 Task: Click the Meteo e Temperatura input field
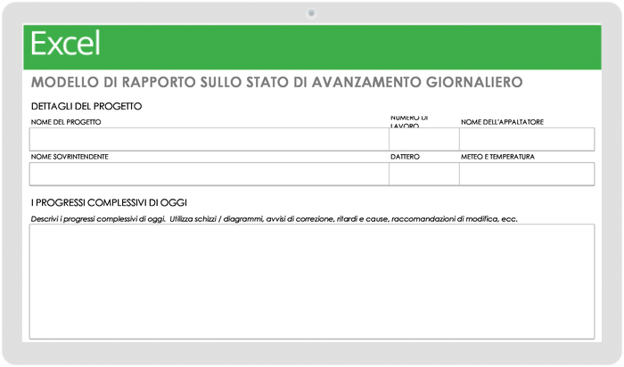[x=527, y=174]
